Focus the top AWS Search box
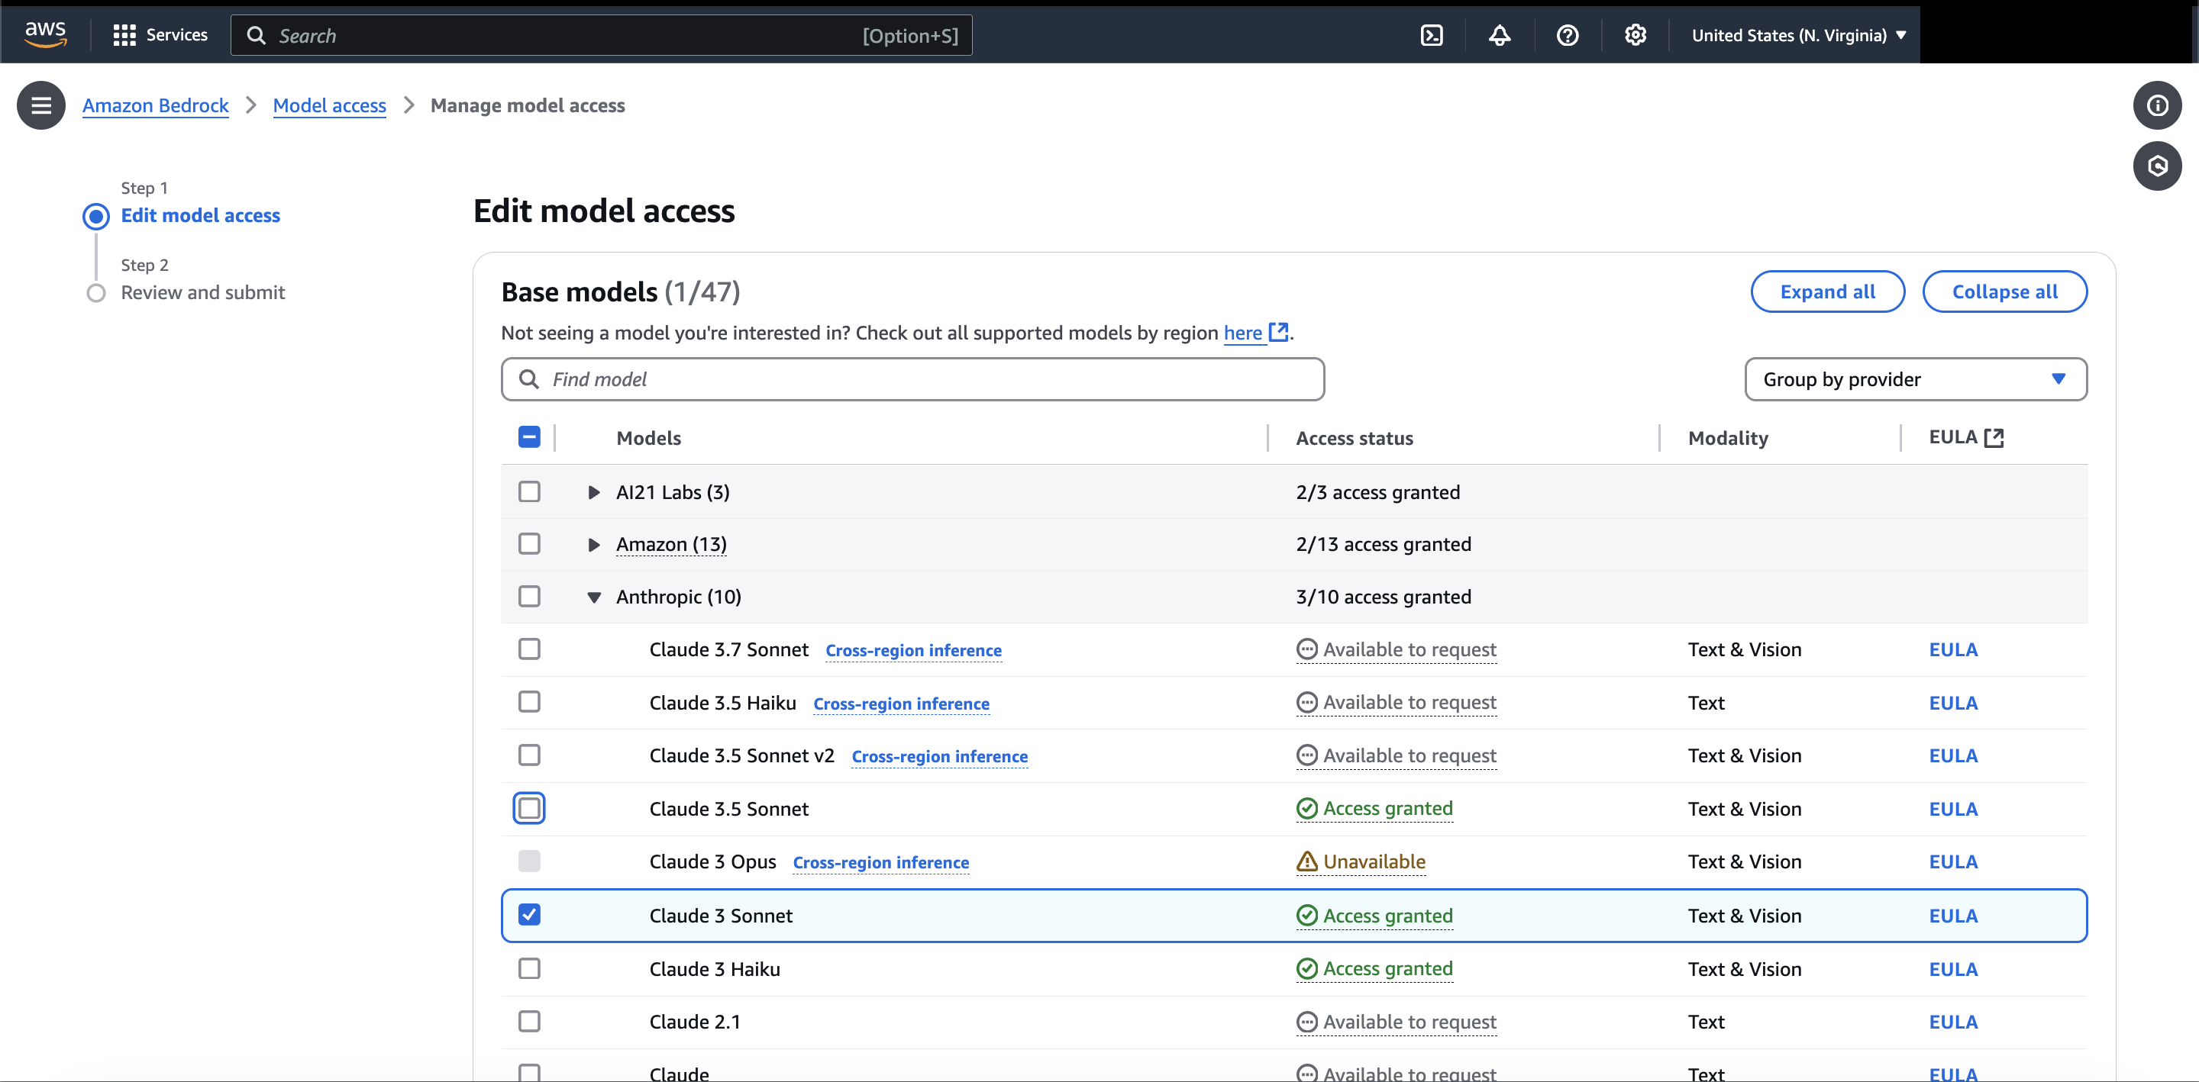2199x1082 pixels. click(x=601, y=35)
